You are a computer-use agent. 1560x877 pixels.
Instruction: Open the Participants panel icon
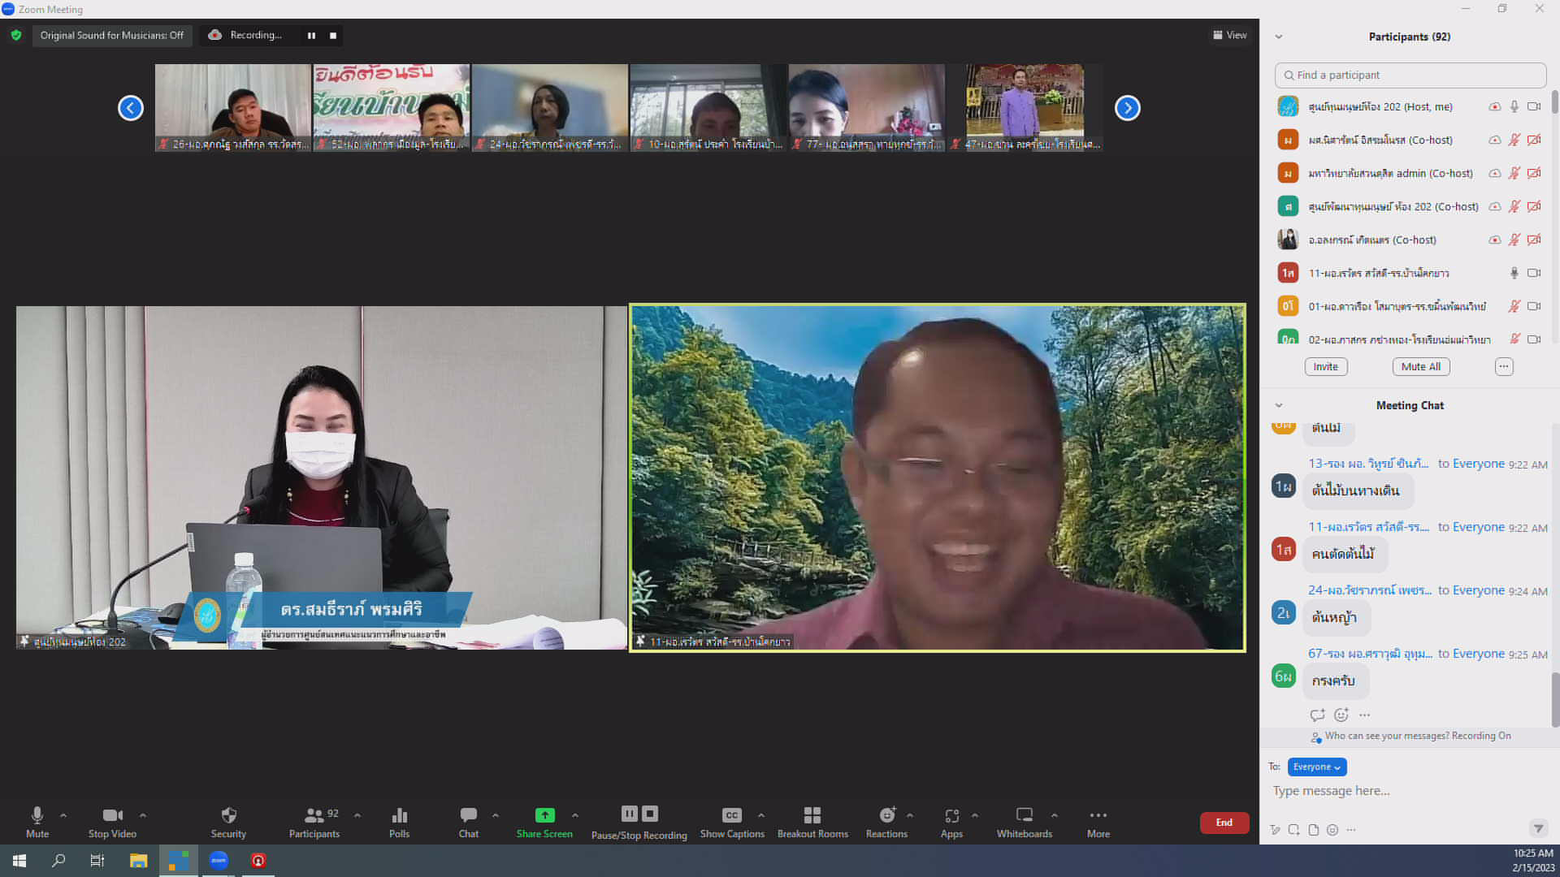(314, 814)
